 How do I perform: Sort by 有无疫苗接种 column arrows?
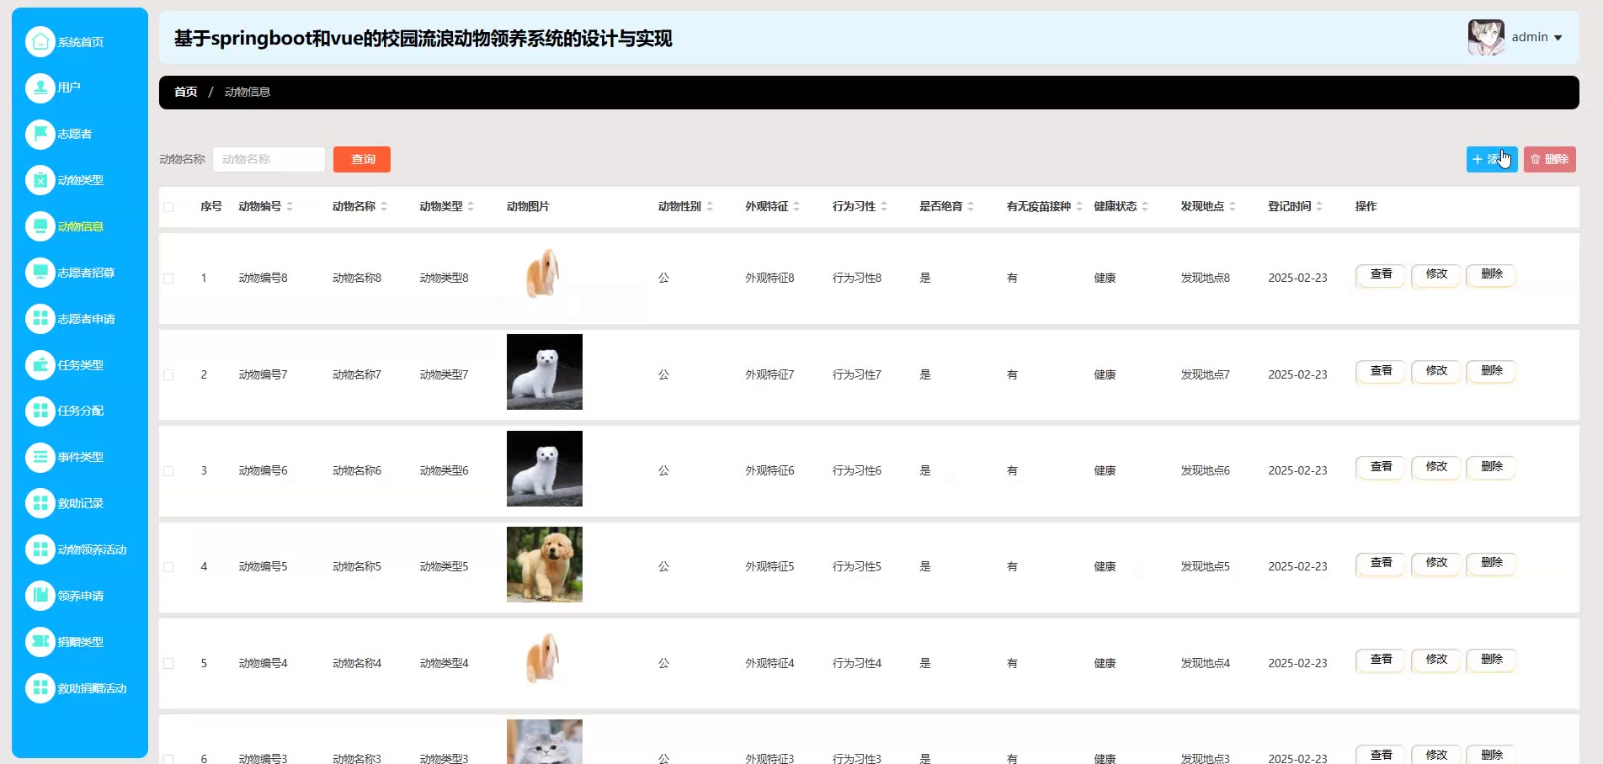1079,206
